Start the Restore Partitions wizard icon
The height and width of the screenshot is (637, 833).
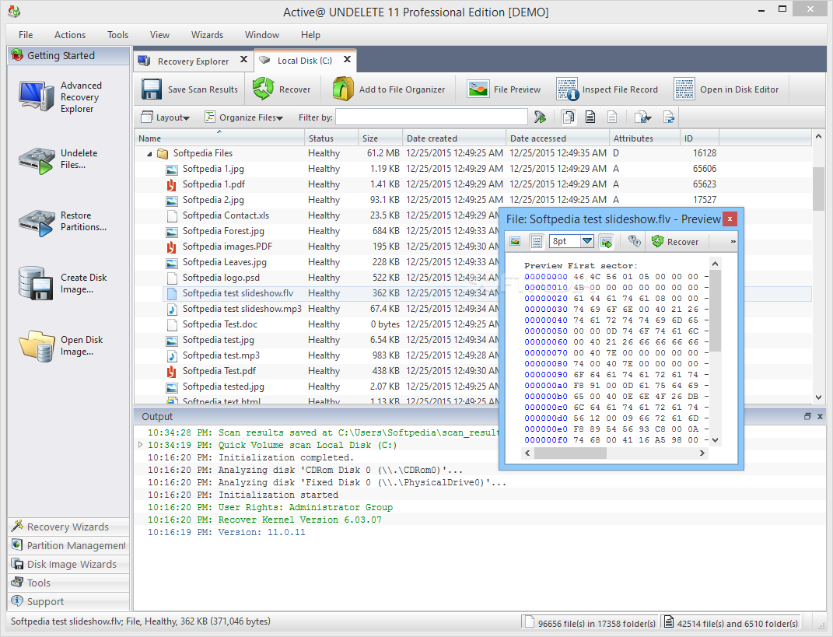(x=36, y=222)
